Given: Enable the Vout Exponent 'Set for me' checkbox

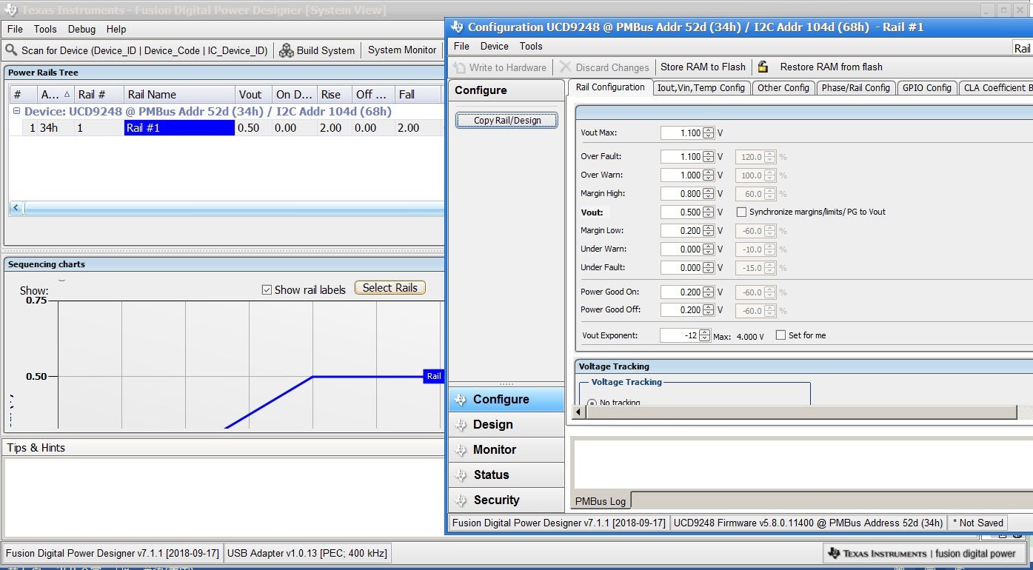Looking at the screenshot, I should click(x=780, y=335).
